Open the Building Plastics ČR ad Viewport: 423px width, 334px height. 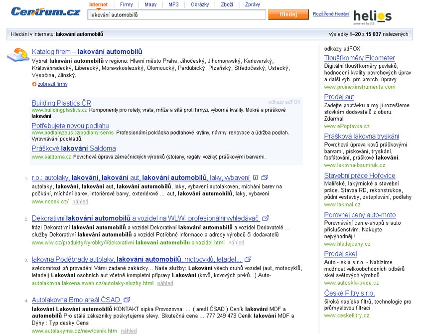point(61,103)
